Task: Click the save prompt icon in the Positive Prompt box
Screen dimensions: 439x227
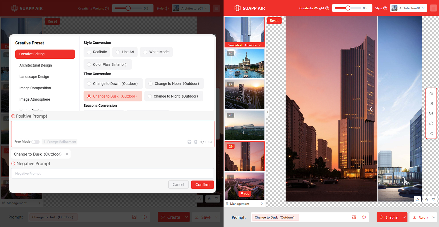Action: coord(189,142)
